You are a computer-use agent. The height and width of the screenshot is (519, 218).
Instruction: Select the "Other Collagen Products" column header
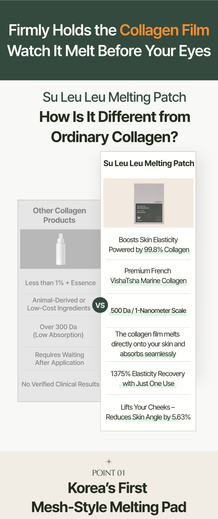[x=59, y=215]
